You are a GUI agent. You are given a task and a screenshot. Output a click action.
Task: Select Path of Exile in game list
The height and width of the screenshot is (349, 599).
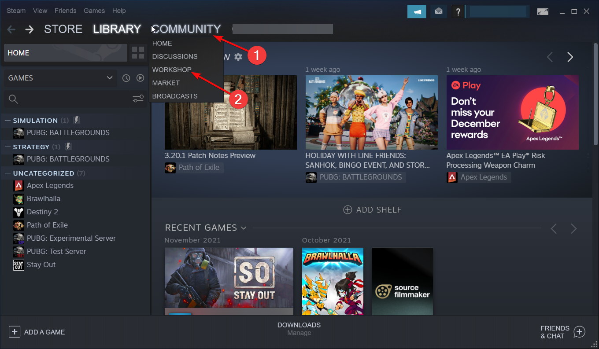point(47,225)
